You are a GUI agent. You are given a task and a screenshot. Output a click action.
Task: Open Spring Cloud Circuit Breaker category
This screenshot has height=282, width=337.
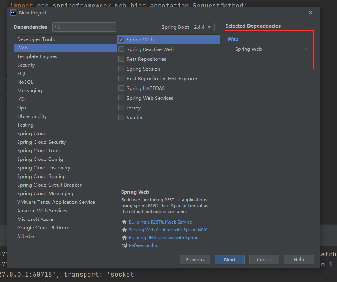(x=65, y=185)
